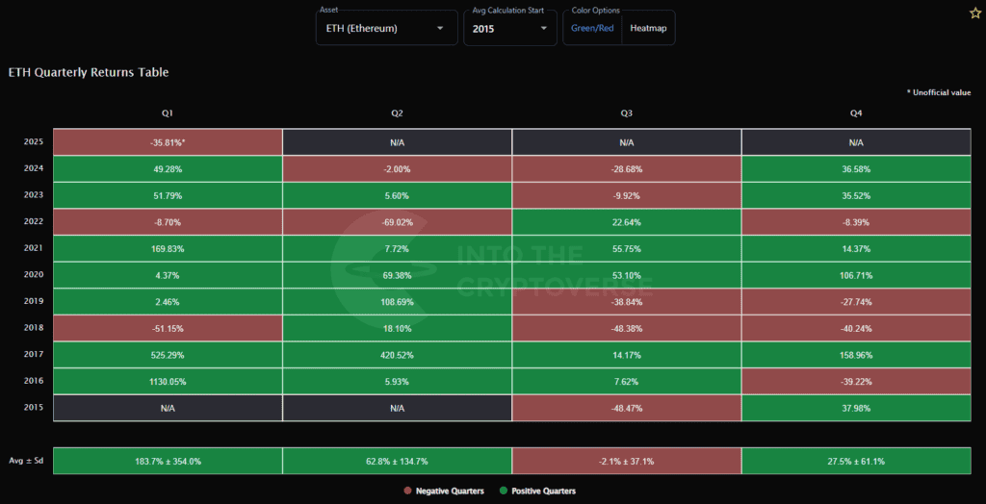Open the Asset dropdown showing ETH (Ethereum)
This screenshot has height=504, width=986.
(x=387, y=28)
